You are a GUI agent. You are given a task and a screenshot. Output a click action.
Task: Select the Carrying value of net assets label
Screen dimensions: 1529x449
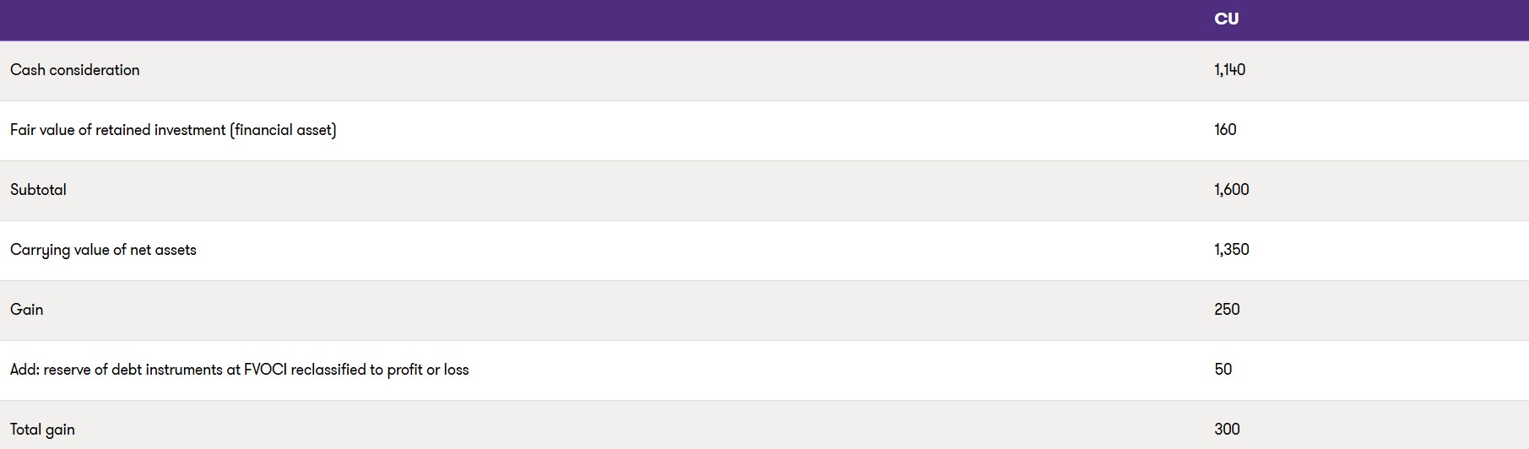(x=103, y=250)
